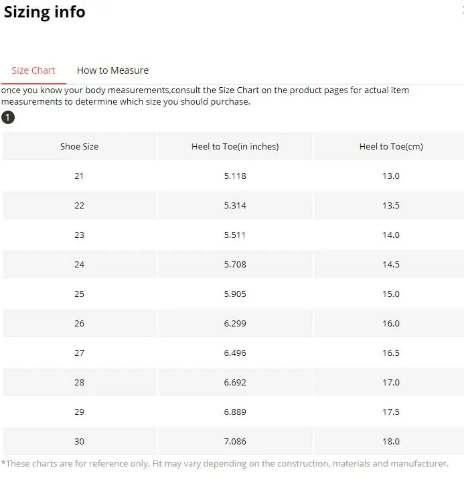Click the Sizing info heading
Screen dimensions: 464x484
[45, 12]
